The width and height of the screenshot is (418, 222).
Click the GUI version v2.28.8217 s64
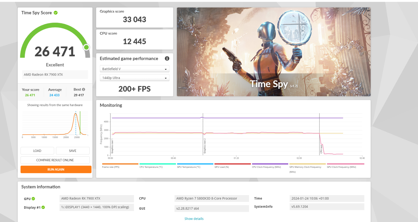tap(212, 208)
